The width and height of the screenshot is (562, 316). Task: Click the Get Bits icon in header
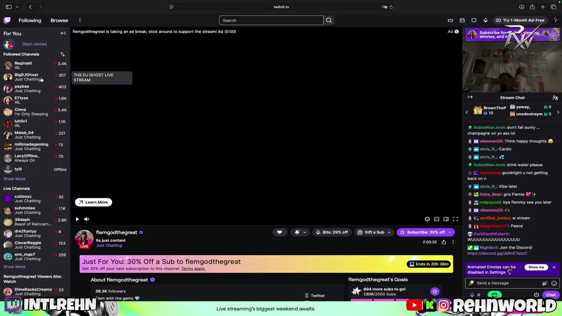(x=486, y=20)
